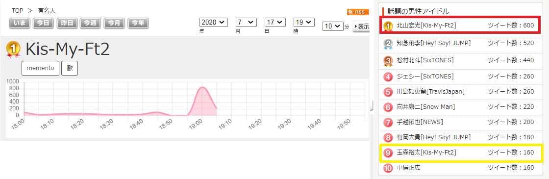Screen dimensions: 549x179
Task: Open 有岡大貴[Hey! Say! JUMP] ranking entry
Action: click(x=433, y=137)
